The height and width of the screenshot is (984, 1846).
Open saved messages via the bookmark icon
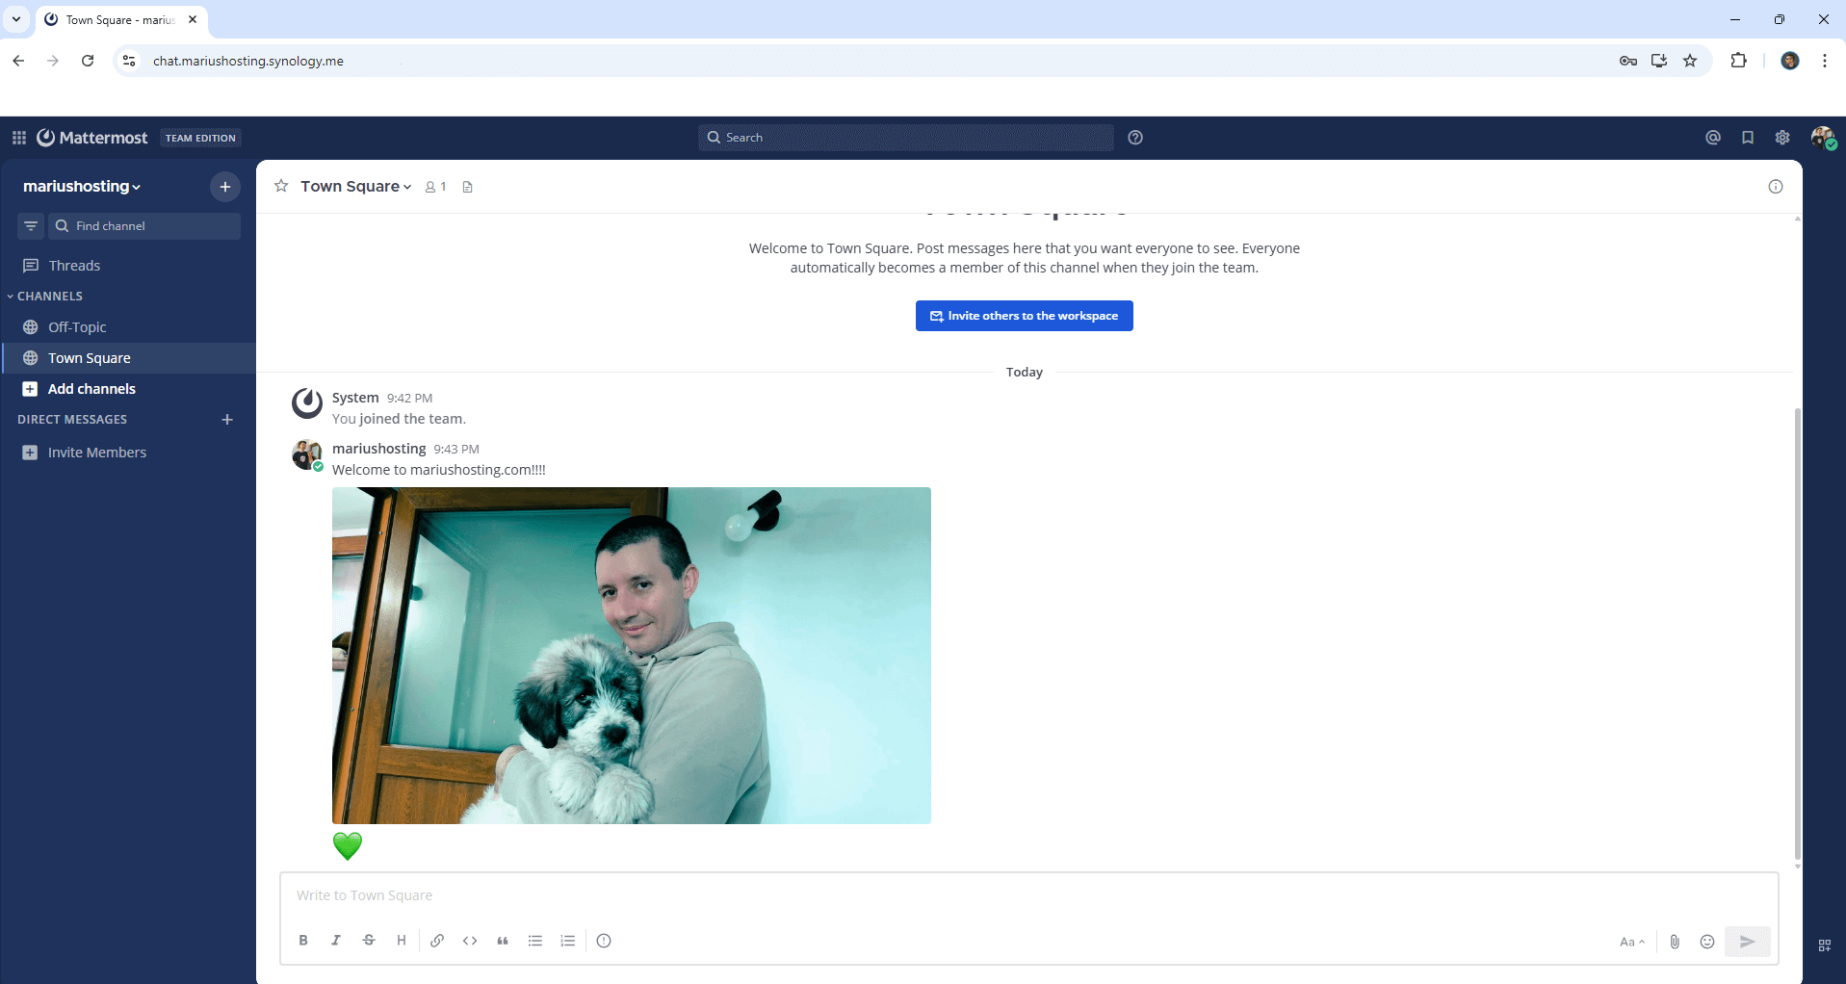coord(1747,137)
